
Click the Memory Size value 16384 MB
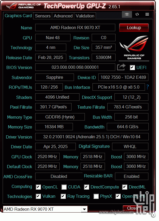tap(54, 127)
